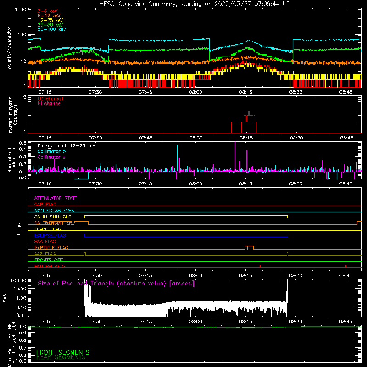
Task: Click the BAD PACKETS marker after 08:15
Action: 260,266
